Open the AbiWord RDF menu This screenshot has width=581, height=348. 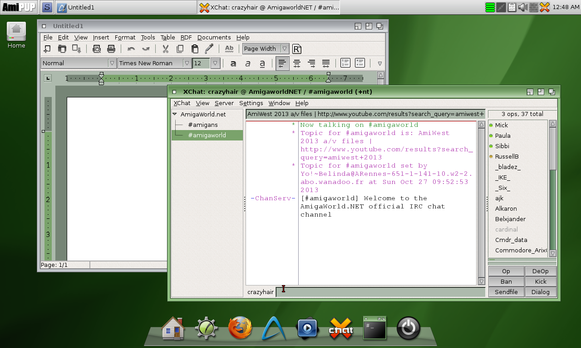click(186, 38)
